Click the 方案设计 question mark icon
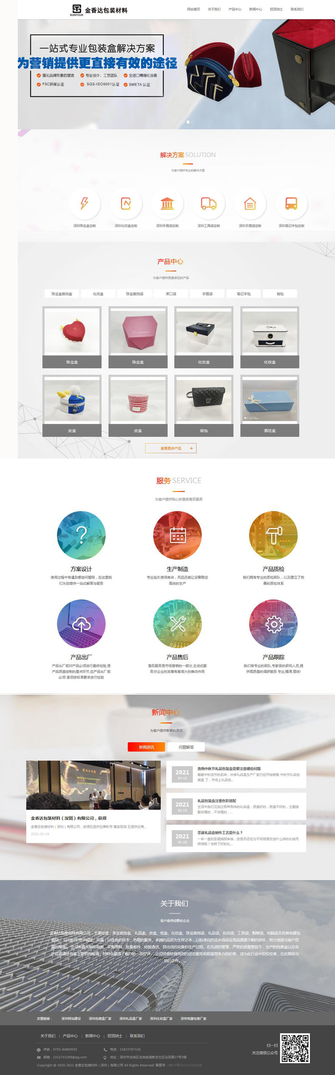This screenshot has width=335, height=1075. click(81, 535)
